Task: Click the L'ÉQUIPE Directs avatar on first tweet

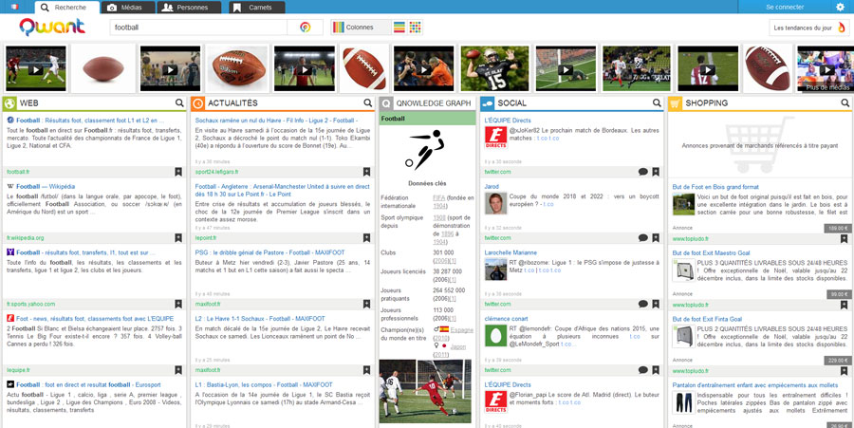Action: [495, 138]
